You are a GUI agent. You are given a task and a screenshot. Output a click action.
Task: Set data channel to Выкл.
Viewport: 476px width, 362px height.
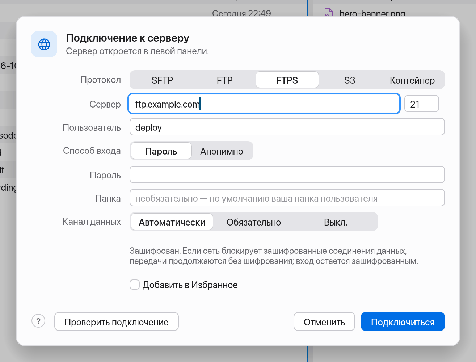coord(336,222)
